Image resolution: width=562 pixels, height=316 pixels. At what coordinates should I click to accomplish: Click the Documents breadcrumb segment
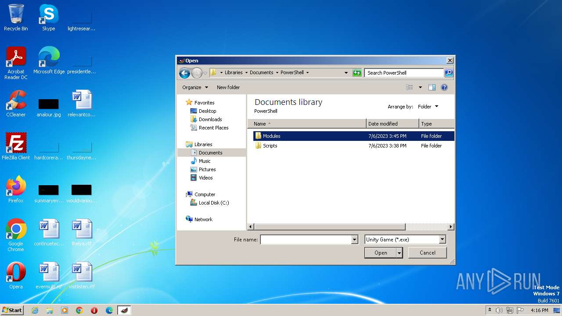(262, 73)
